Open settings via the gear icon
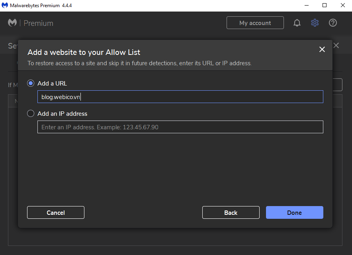The height and width of the screenshot is (255, 352). pyautogui.click(x=315, y=23)
